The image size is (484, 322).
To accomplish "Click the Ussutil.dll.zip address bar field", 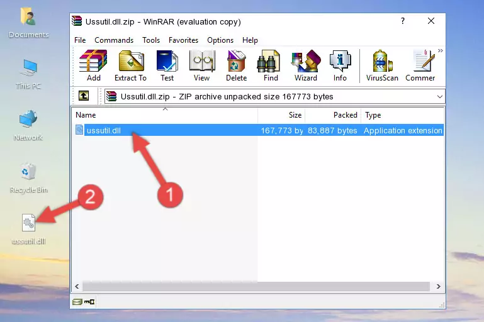I will click(274, 97).
